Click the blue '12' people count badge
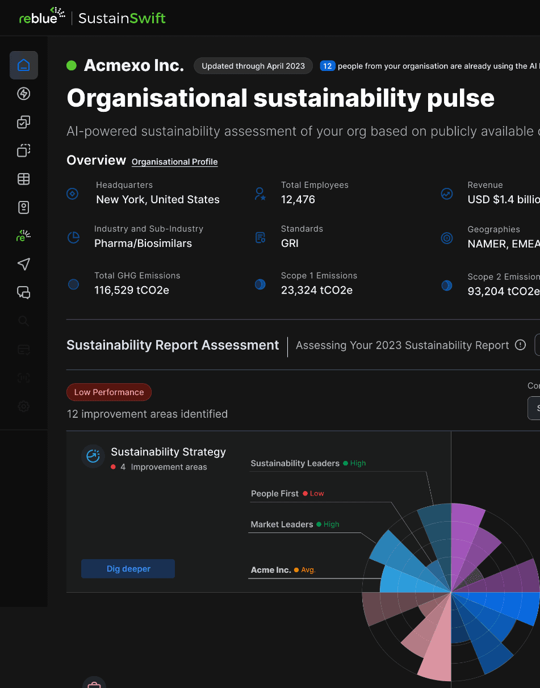 point(328,66)
